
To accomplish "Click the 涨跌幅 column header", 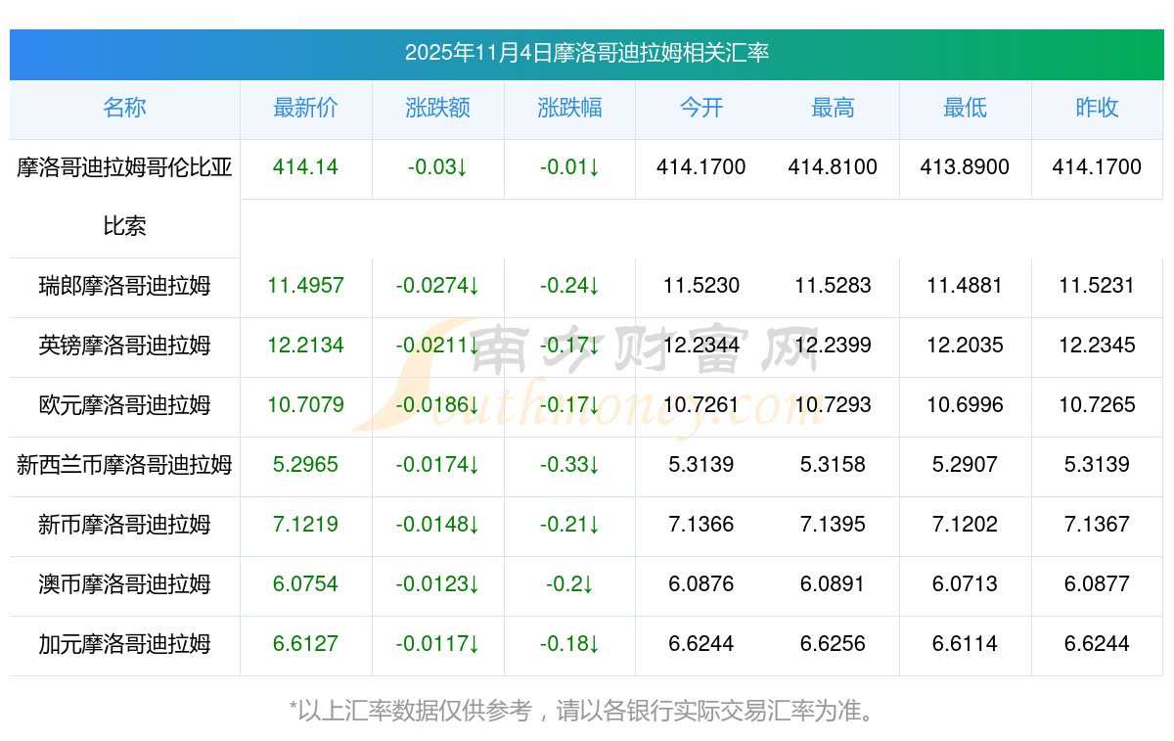I will coord(569,109).
